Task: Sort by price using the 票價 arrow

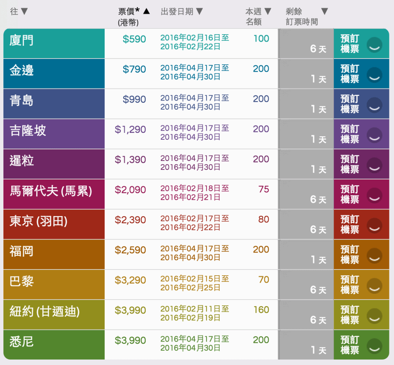Action: [147, 12]
